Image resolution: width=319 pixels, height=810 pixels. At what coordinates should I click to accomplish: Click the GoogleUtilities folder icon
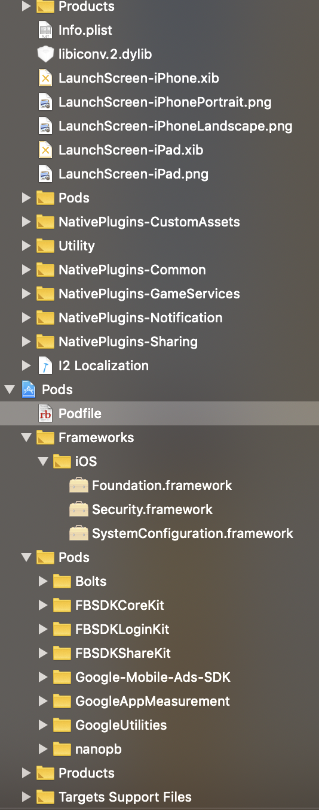coord(62,725)
